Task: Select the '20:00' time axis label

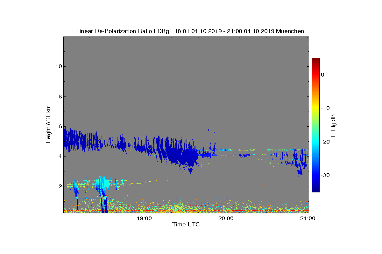Action: click(x=225, y=218)
